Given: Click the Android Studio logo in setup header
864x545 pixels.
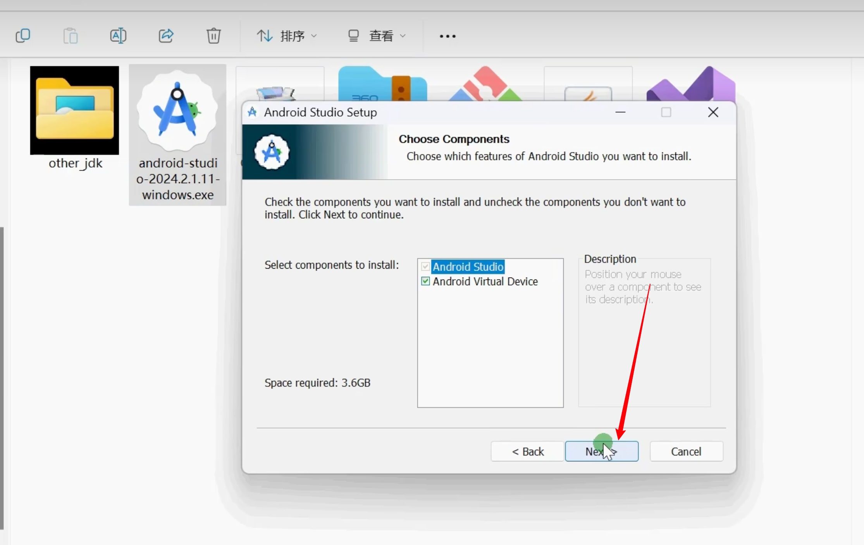Looking at the screenshot, I should tap(272, 152).
